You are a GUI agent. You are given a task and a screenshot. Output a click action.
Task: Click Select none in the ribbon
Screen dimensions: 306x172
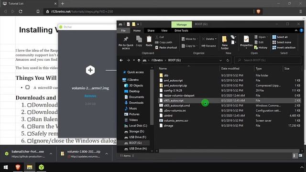point(282,42)
